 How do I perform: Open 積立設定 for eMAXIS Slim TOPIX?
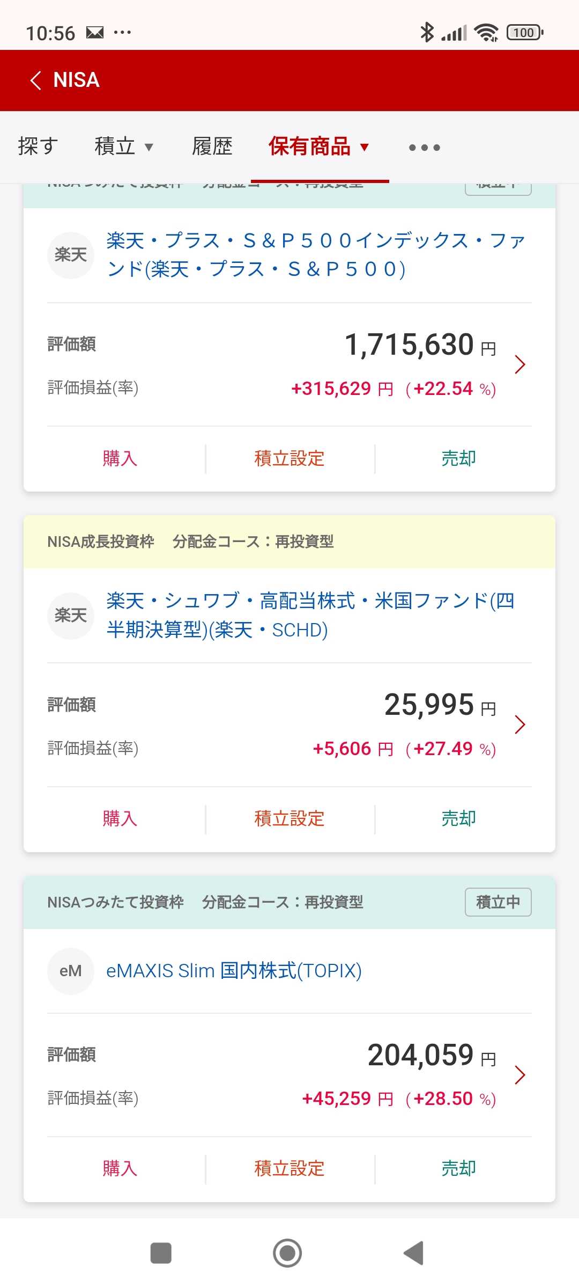coord(289,1168)
